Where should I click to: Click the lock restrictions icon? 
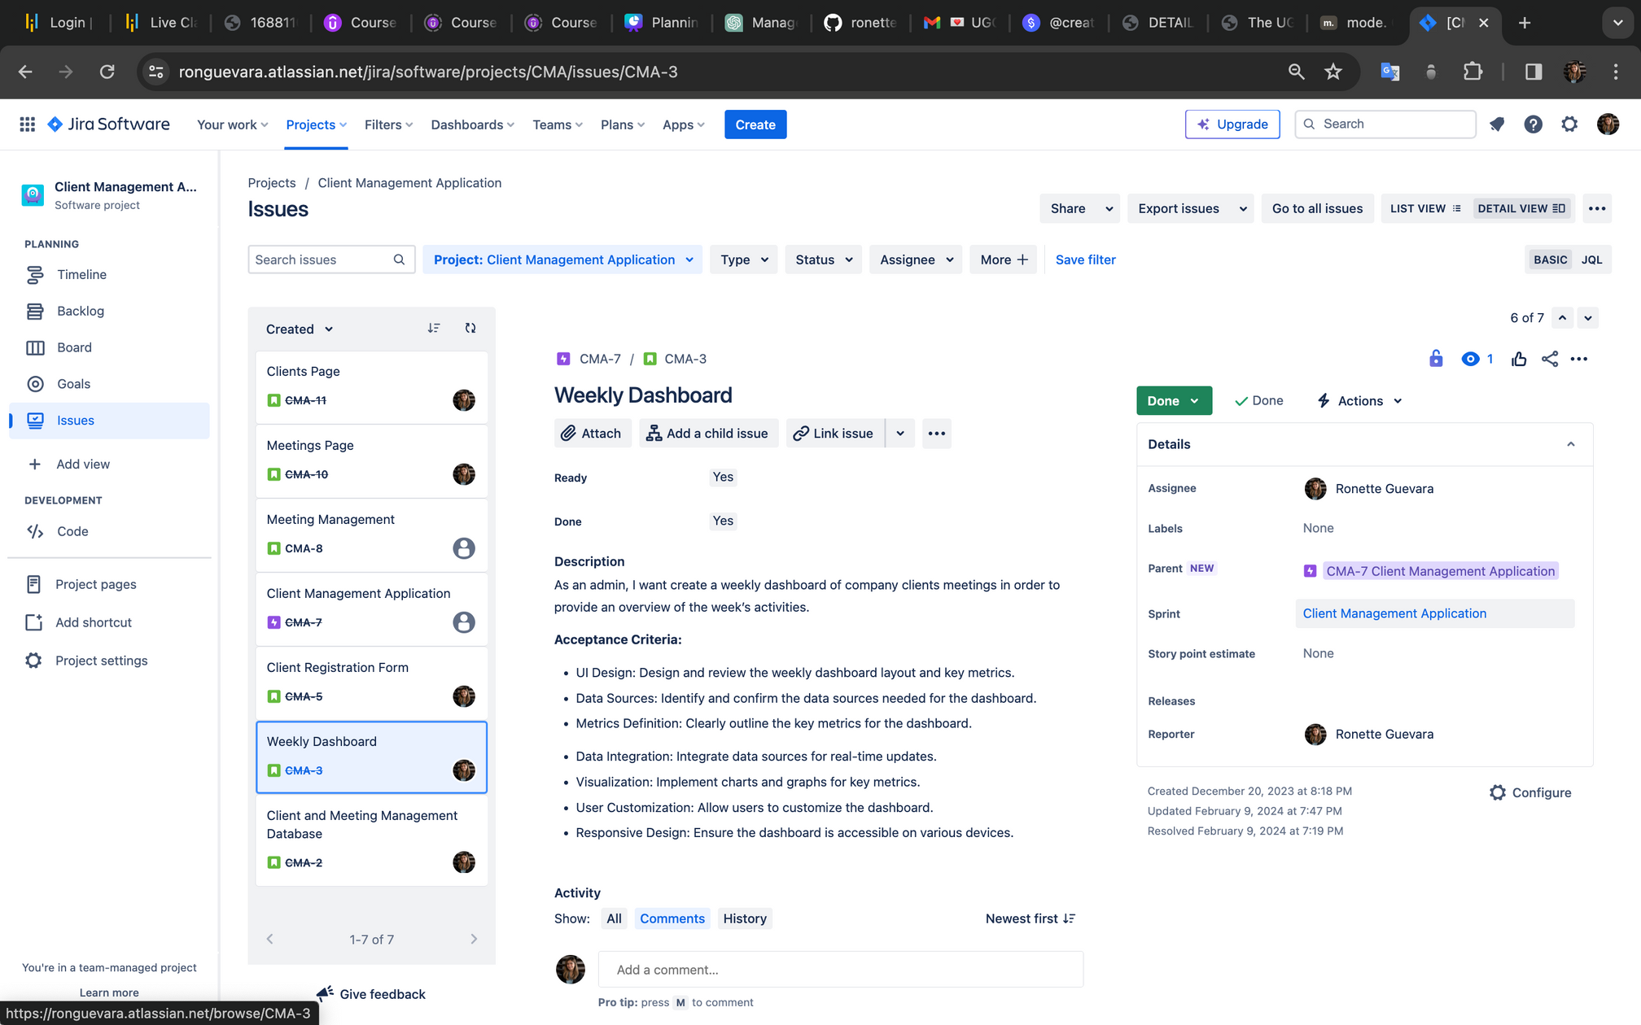pyautogui.click(x=1436, y=359)
